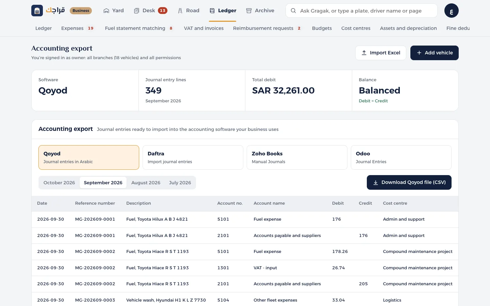Select the Ledger main nav item
490x306 pixels.
point(223,11)
